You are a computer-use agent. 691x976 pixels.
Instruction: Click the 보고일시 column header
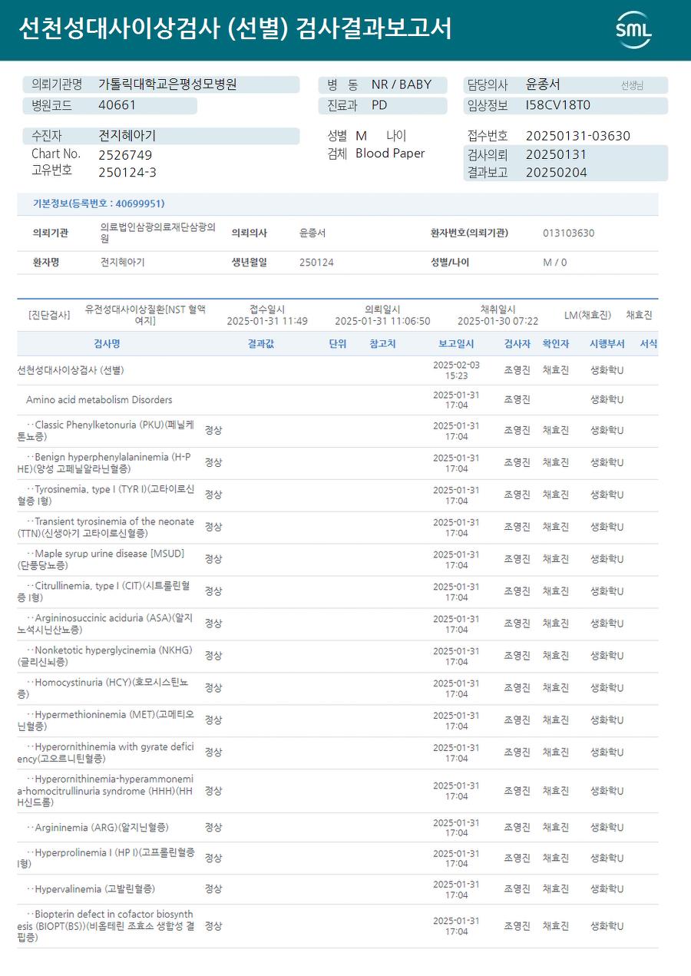tap(456, 344)
